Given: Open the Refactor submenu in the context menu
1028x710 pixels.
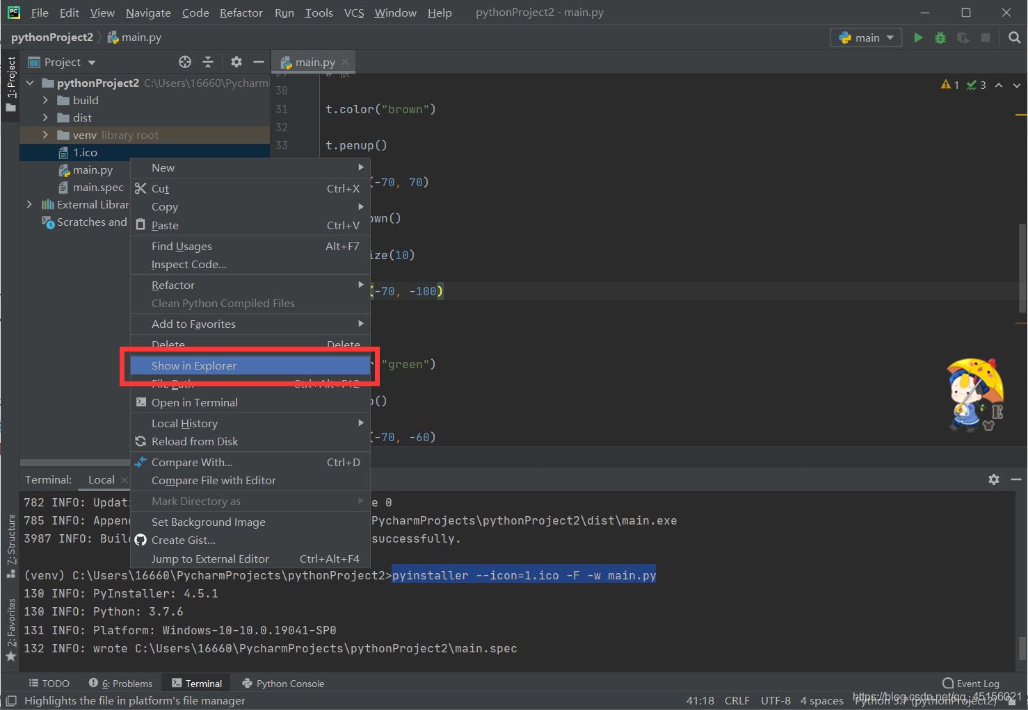Looking at the screenshot, I should [250, 285].
